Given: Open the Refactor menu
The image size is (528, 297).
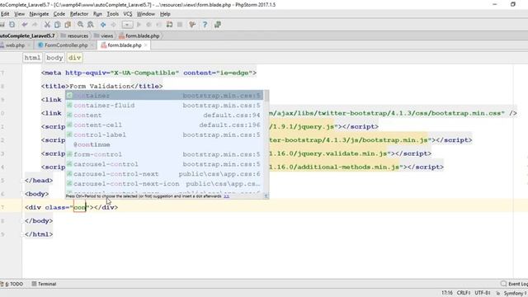Looking at the screenshot, I should click(x=79, y=14).
